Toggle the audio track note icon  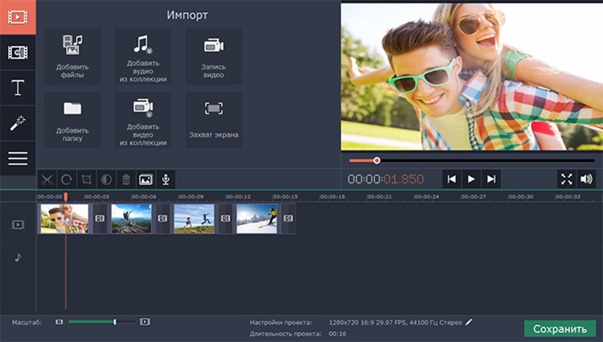pos(18,258)
